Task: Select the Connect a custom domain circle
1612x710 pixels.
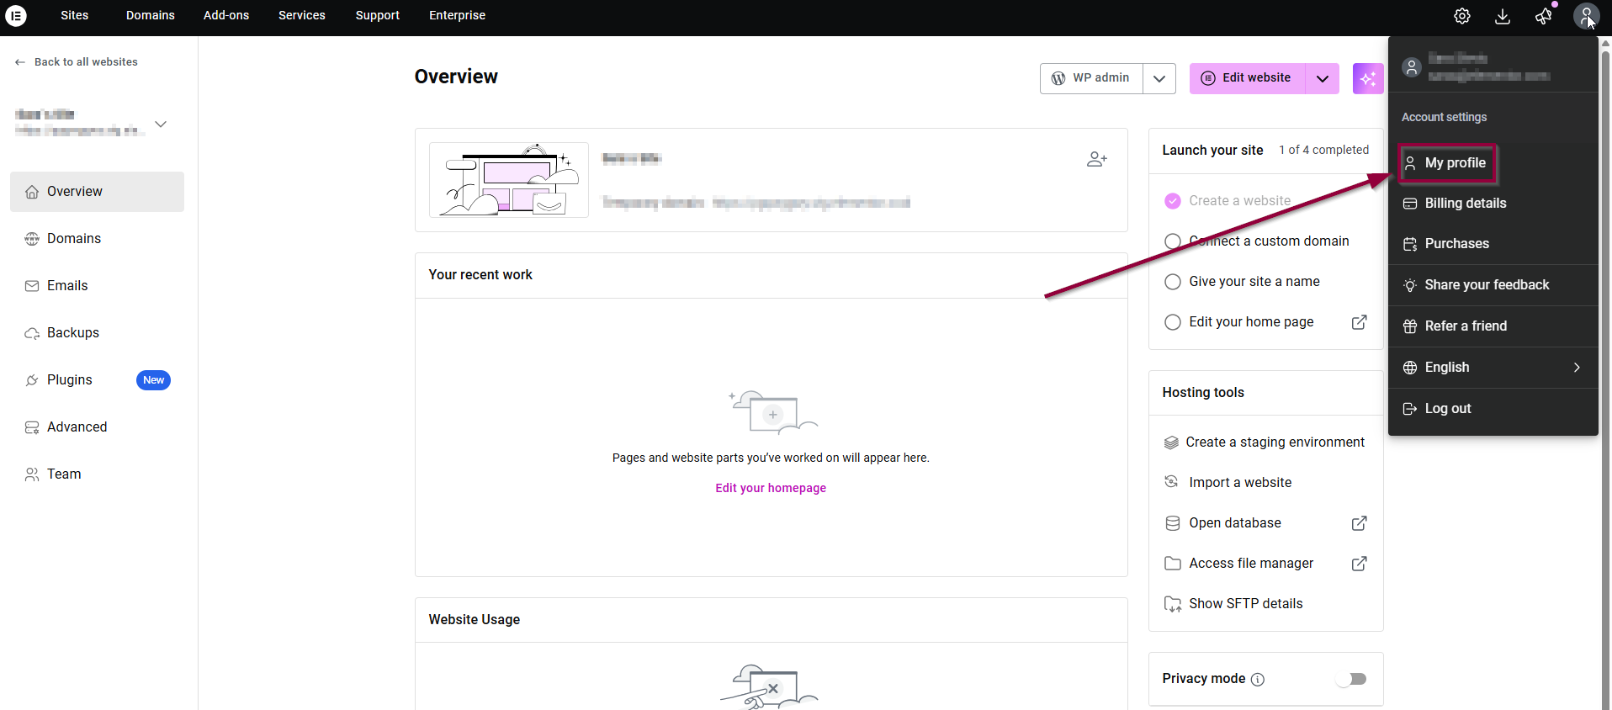Action: 1173,241
